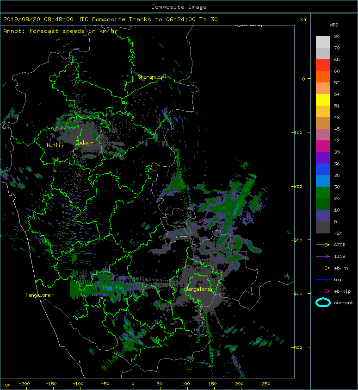Click the magenta 42 dBZ color swatch
This screenshot has width=358, height=390.
pos(323,146)
